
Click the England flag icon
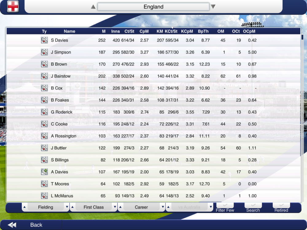13,6
